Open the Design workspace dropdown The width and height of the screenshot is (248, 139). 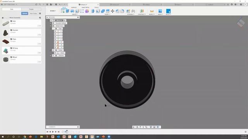pos(53,11)
